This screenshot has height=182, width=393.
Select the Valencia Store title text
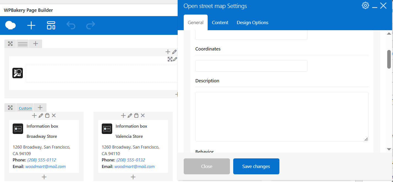129,136
